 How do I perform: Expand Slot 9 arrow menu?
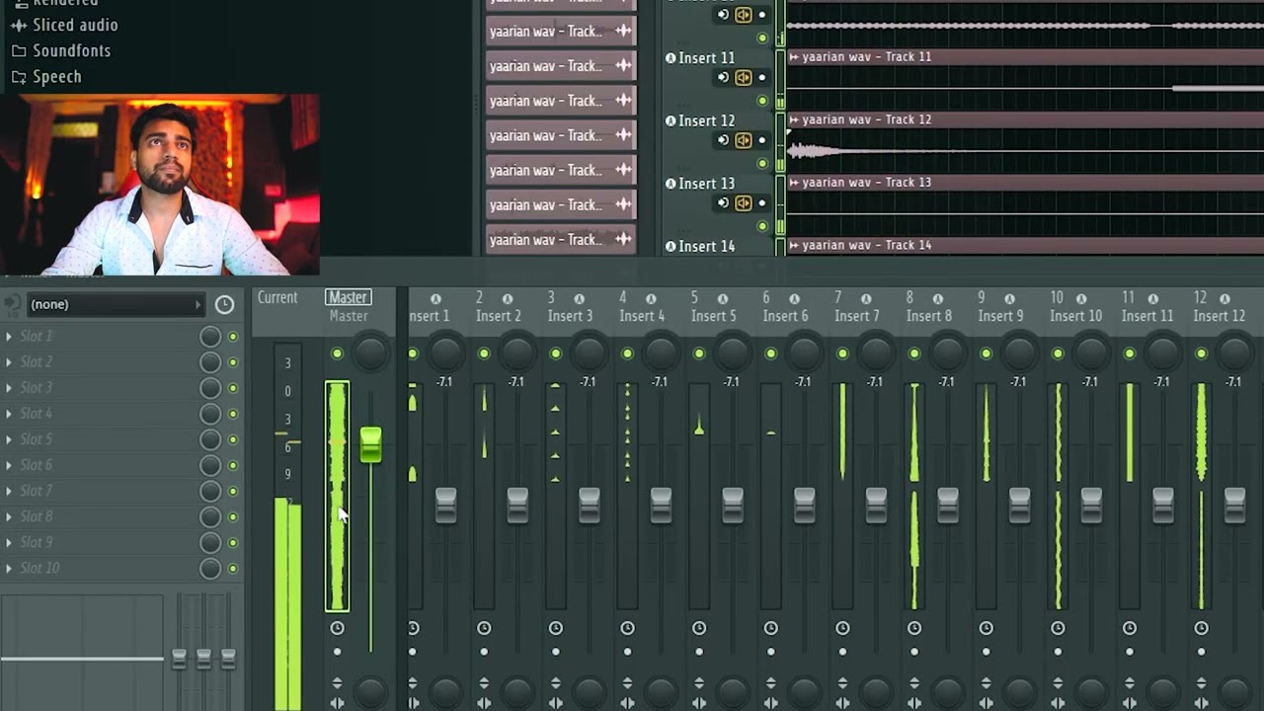(9, 542)
